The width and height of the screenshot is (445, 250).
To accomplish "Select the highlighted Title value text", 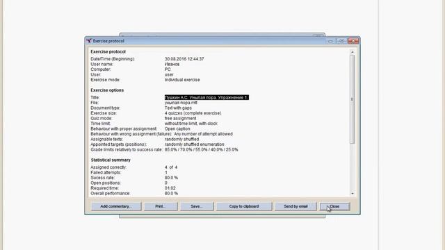I will click(x=207, y=97).
